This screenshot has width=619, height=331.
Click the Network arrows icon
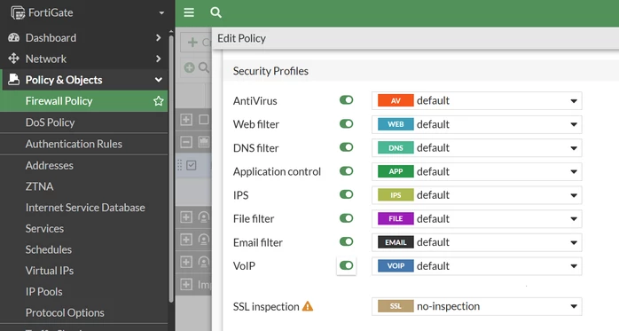(14, 59)
